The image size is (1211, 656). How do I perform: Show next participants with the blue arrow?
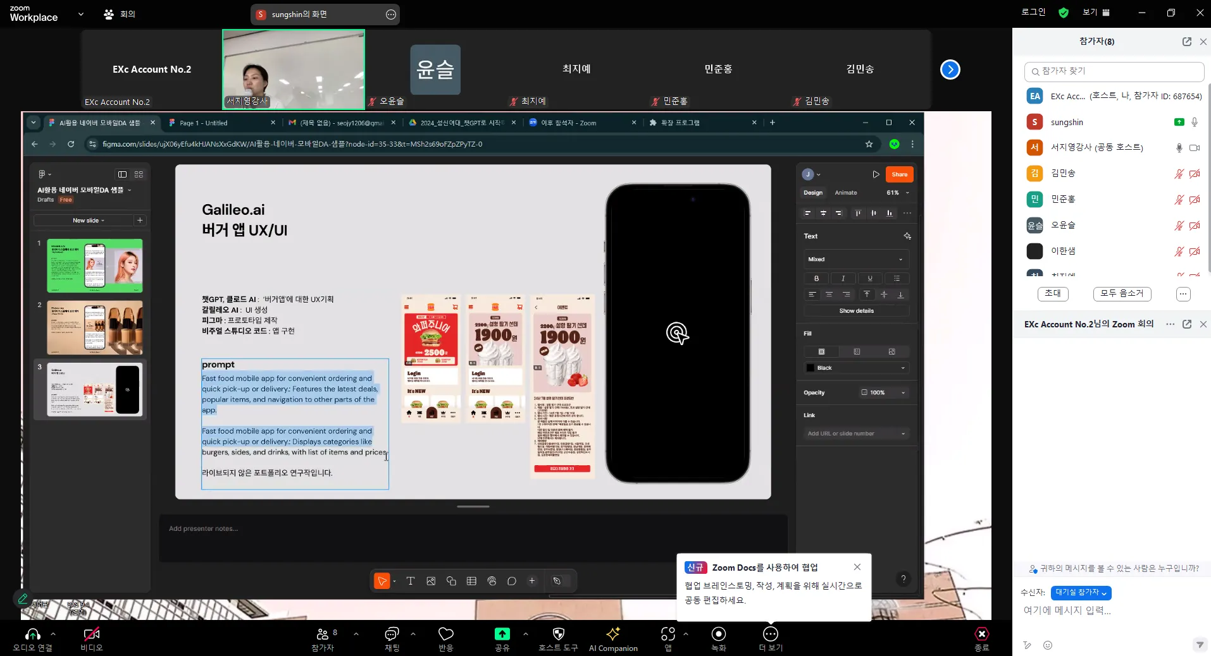tap(950, 70)
